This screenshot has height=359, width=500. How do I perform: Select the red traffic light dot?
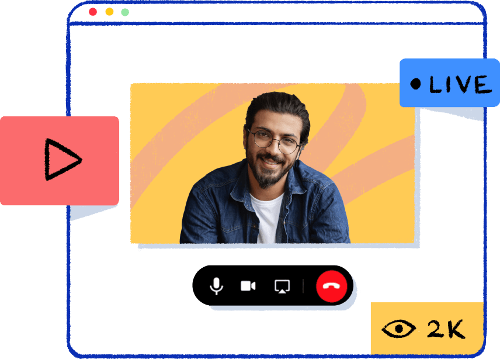92,11
